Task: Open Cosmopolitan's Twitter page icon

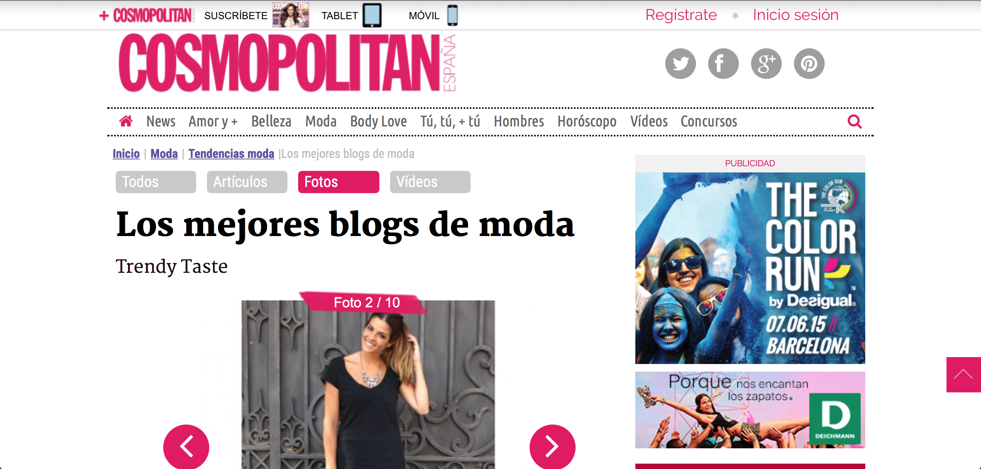Action: pos(680,64)
